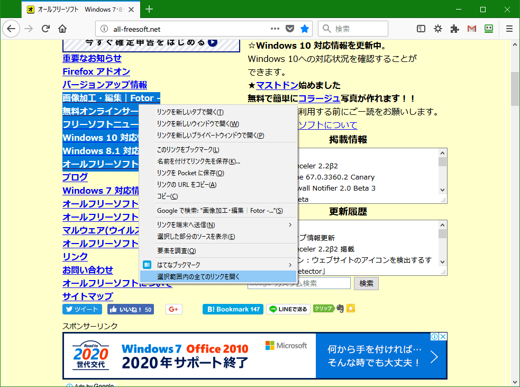Open the Gmail icon in the Firefox toolbar
520x387 pixels.
[471, 29]
